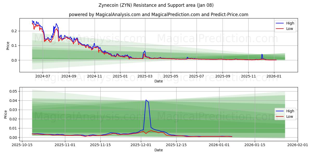Click the price peak near 2025-12-01
Screen dimensions: 312x156
point(146,100)
